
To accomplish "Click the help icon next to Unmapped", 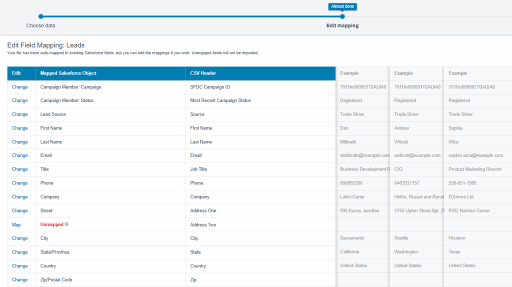I will [x=66, y=224].
